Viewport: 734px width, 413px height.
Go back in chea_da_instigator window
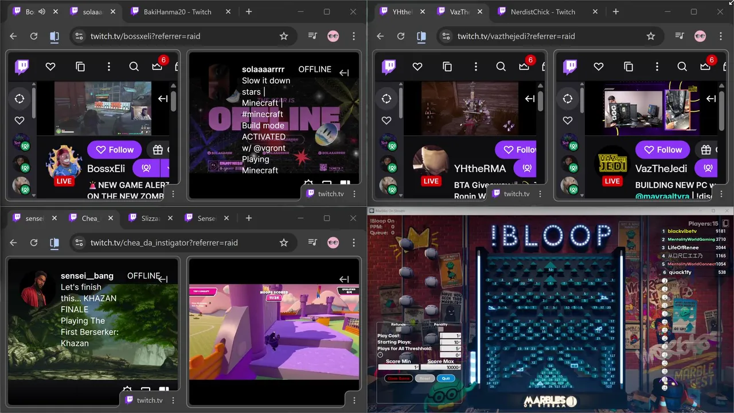[13, 243]
